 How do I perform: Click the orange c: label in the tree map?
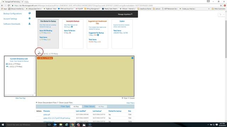[x=45, y=58]
